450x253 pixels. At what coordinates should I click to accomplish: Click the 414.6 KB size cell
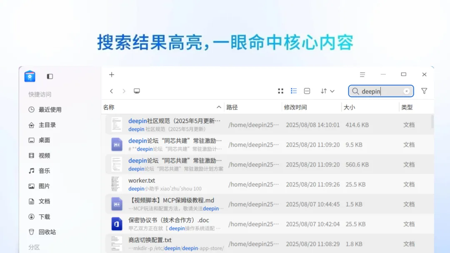coord(357,125)
